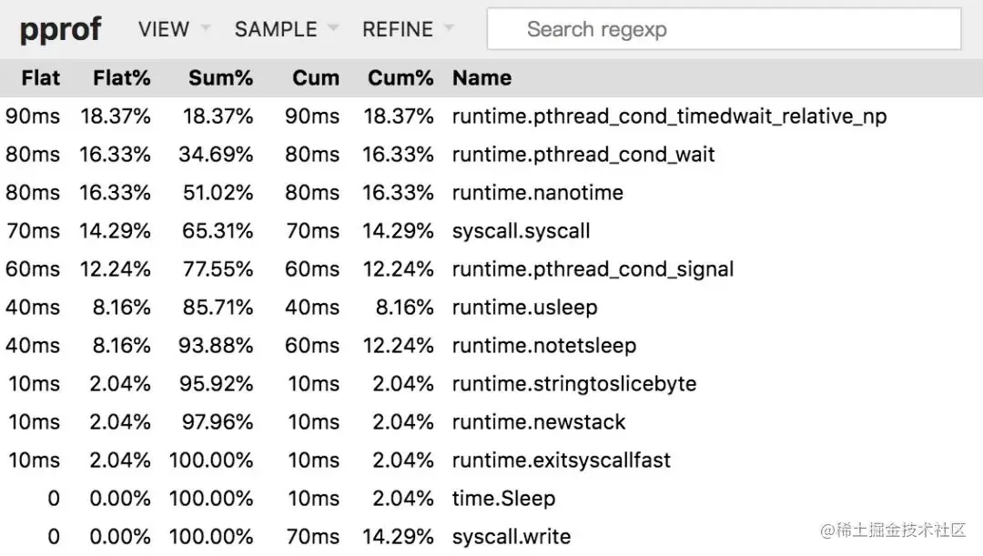Open the SAMPLE dropdown menu
The height and width of the screenshot is (556, 983).
(x=286, y=29)
